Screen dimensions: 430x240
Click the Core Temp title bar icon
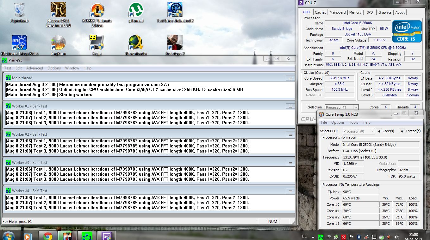click(x=321, y=114)
